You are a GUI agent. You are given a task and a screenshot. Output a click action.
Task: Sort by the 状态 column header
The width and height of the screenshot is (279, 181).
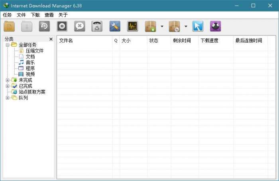(159, 41)
